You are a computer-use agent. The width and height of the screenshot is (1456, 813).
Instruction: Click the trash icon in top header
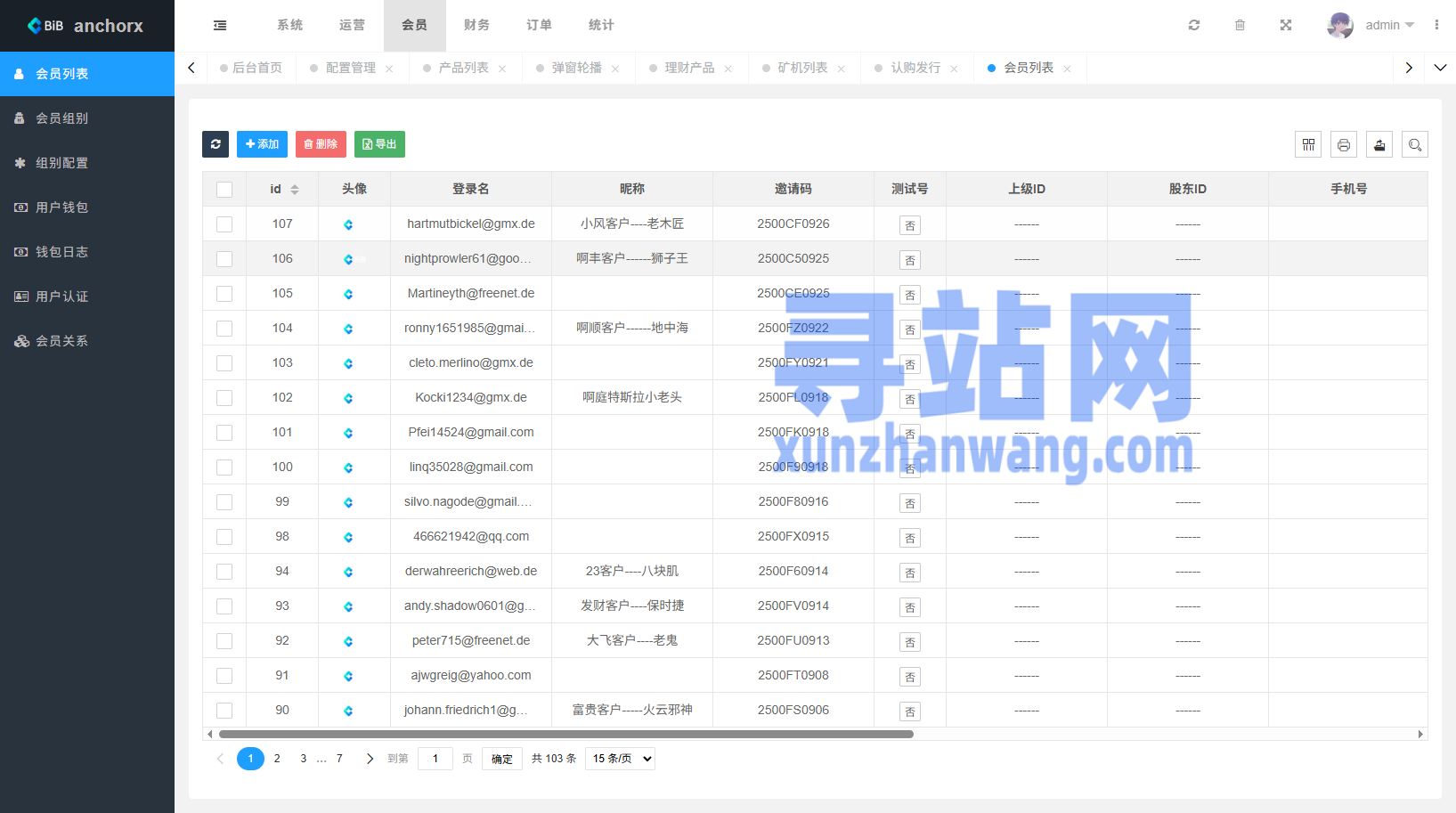pyautogui.click(x=1240, y=25)
